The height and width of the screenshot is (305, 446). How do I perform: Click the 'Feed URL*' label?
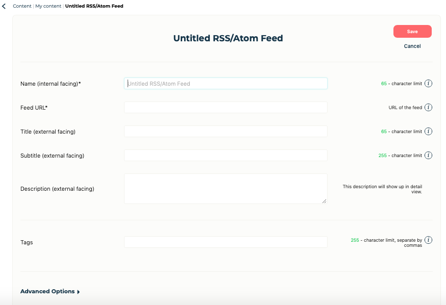click(x=34, y=108)
